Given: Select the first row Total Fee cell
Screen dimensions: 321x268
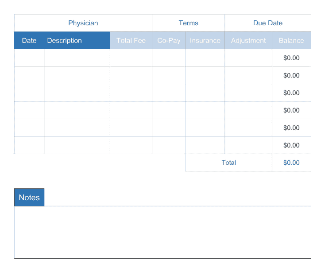Looking at the screenshot, I should (x=131, y=58).
